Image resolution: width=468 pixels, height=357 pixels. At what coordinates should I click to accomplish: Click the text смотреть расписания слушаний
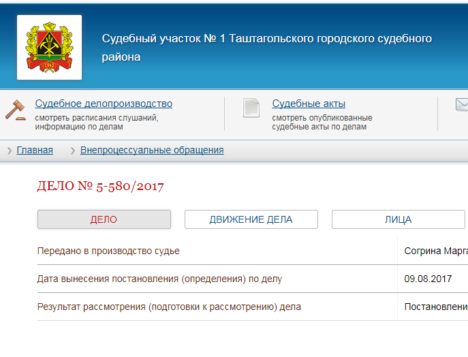point(97,117)
